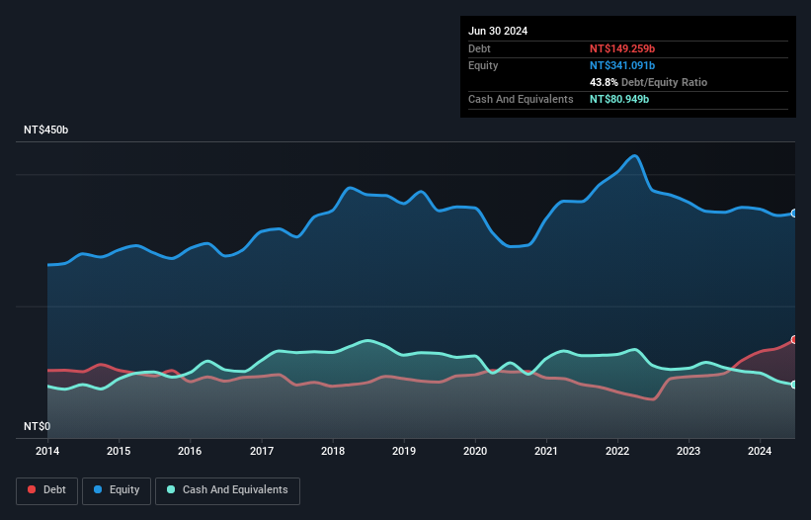Toggle the Equity series in legend
The width and height of the screenshot is (811, 520).
[117, 490]
